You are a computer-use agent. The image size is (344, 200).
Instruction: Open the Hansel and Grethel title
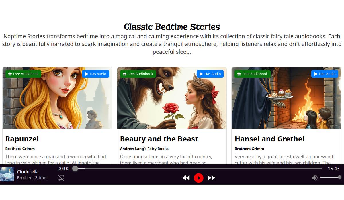[x=269, y=139]
